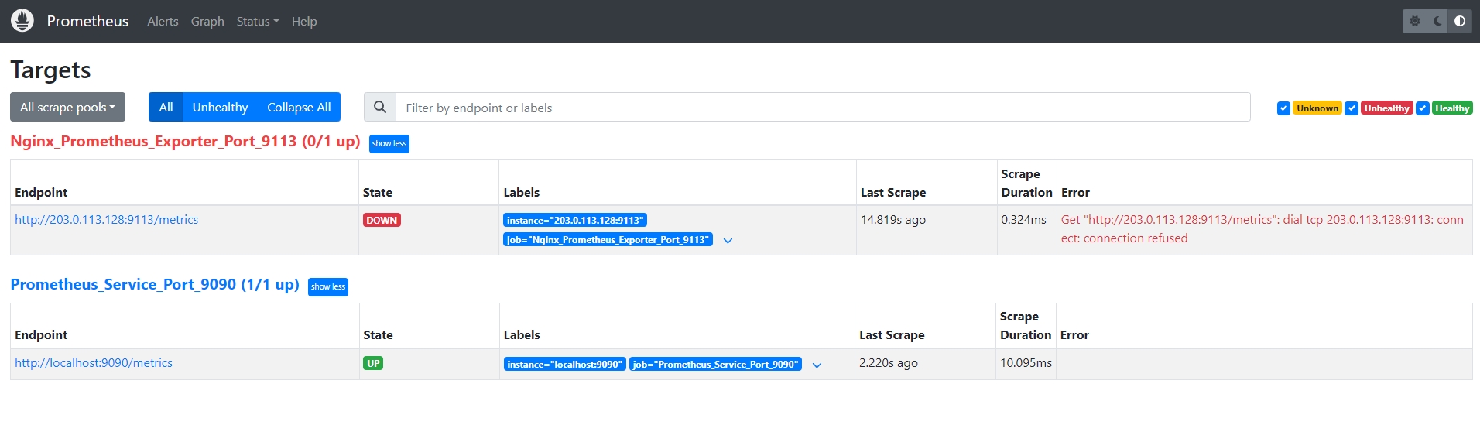Expand labels chevron for the localhost:9090 target

pos(817,365)
